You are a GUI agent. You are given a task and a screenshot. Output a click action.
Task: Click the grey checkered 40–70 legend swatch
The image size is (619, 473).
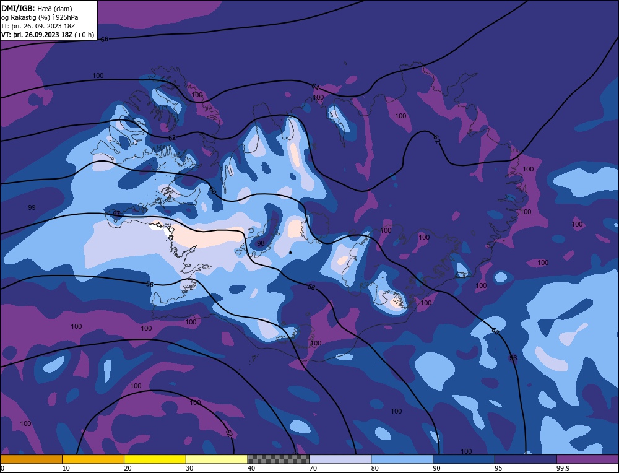(x=279, y=459)
